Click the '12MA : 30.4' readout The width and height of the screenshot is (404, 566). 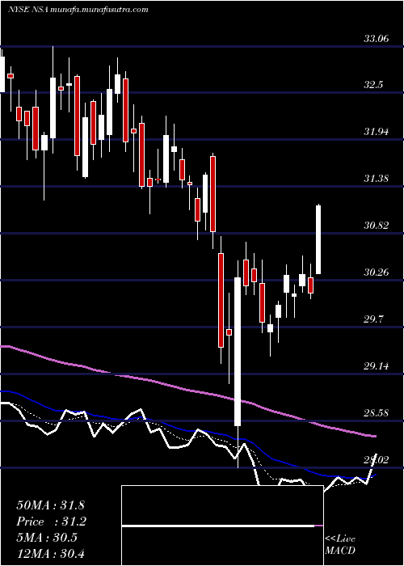tap(50, 553)
